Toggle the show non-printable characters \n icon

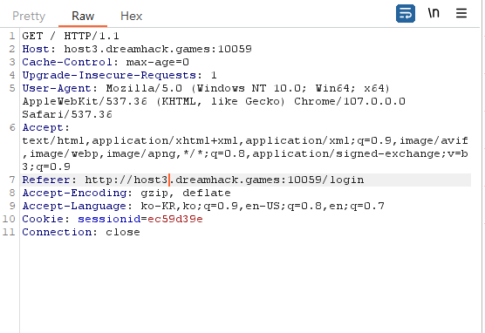tap(434, 13)
